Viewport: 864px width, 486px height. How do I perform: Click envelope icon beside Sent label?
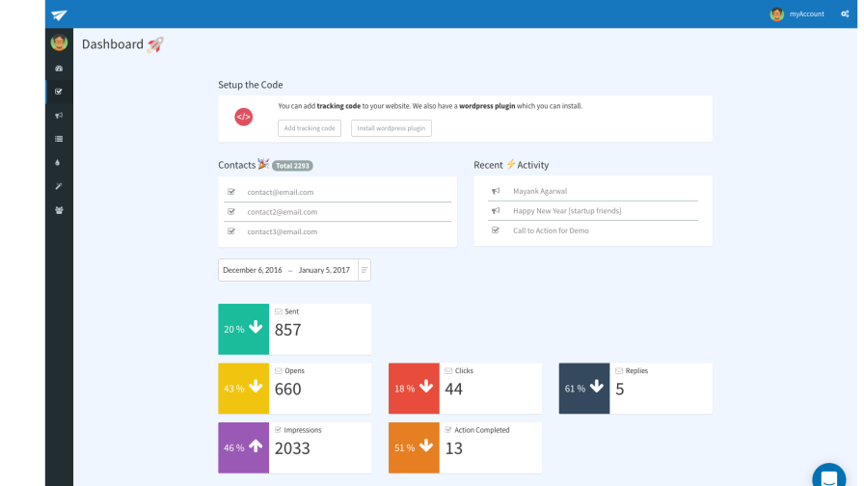click(x=279, y=311)
